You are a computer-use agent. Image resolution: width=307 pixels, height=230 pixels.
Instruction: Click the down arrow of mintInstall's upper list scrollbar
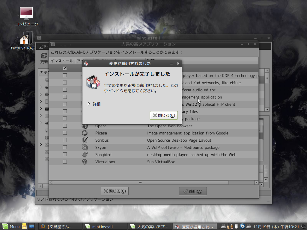pos(267,109)
